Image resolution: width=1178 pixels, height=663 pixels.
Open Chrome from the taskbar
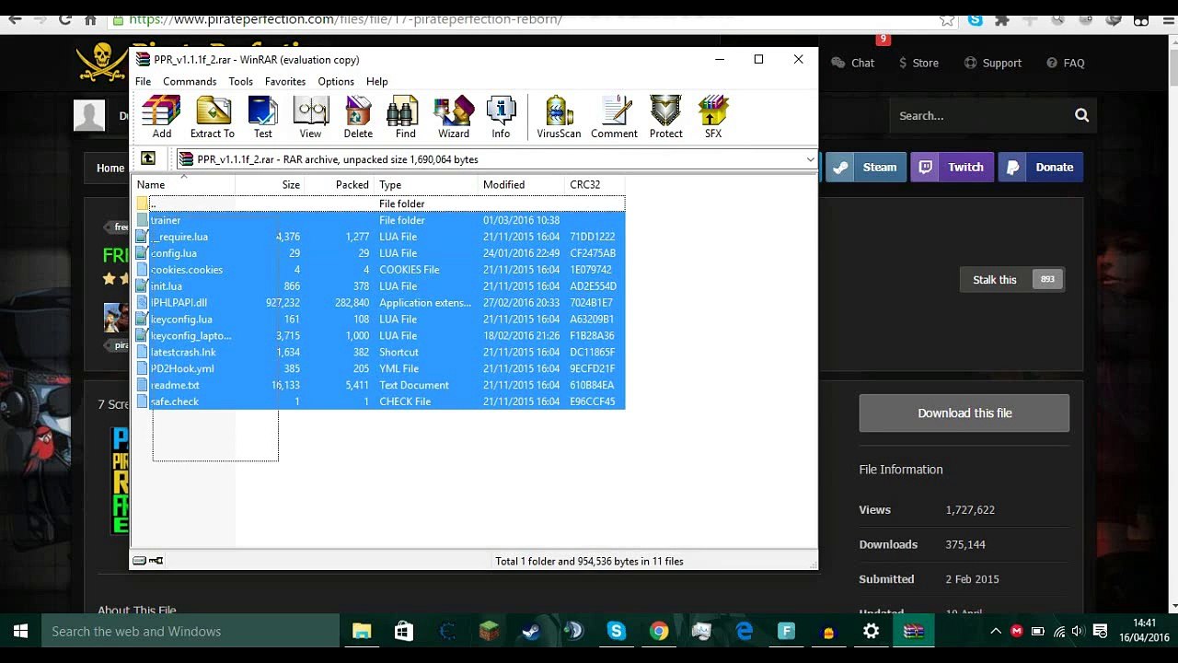click(x=659, y=632)
